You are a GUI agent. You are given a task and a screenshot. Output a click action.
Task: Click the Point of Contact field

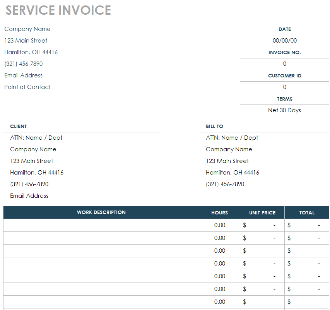click(27, 87)
